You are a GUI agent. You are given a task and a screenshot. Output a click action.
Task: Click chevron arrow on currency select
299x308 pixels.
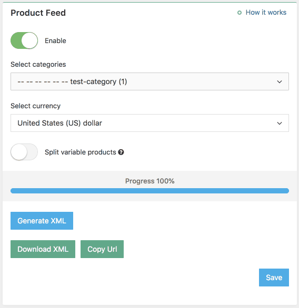280,124
